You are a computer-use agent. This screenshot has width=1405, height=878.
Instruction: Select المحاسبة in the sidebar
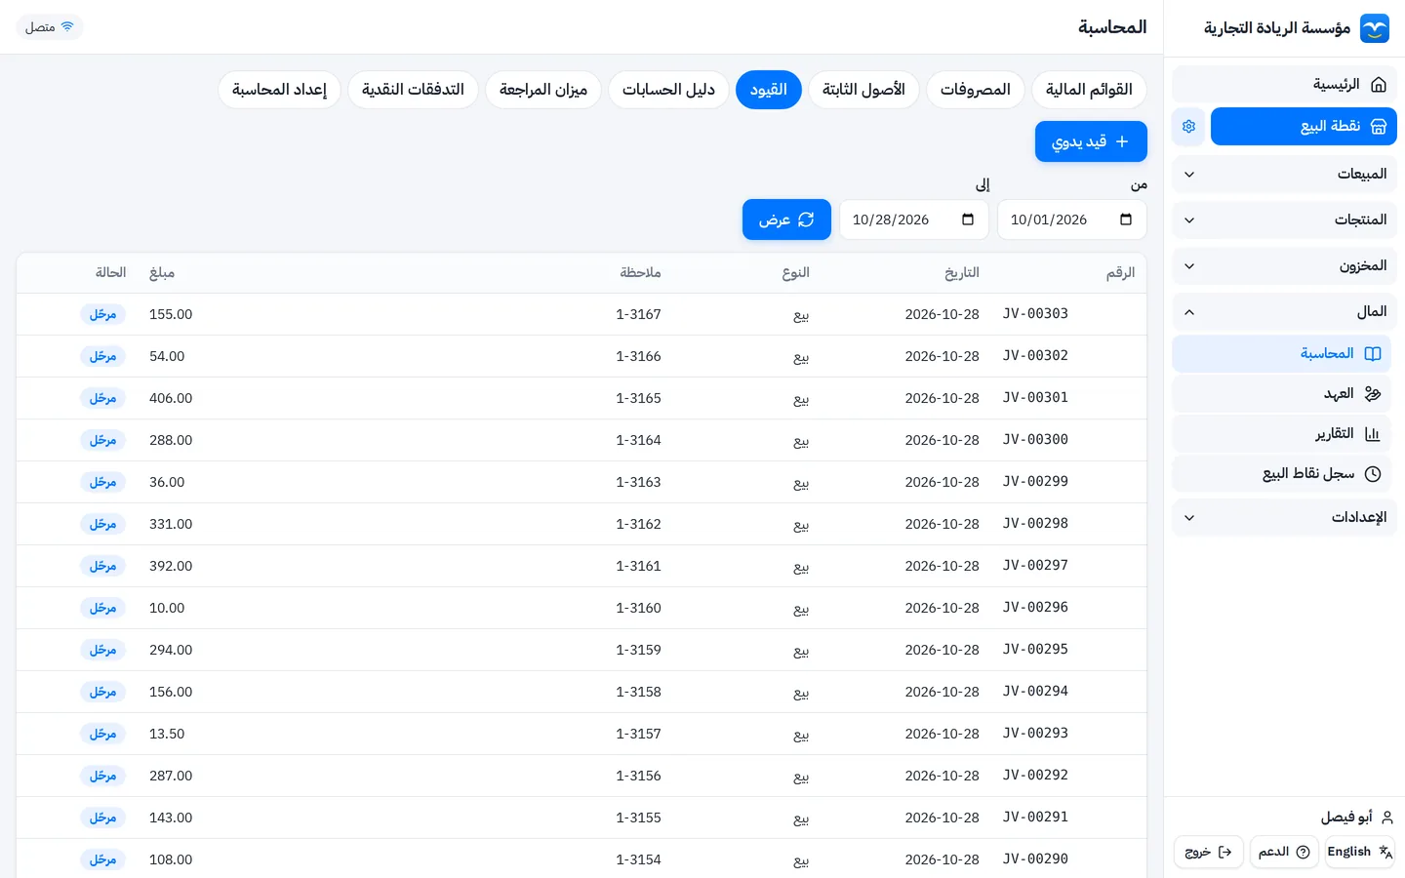point(1281,354)
